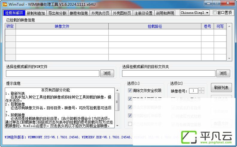
Task: Open the 新制和追加 tab
Action: pos(36,13)
